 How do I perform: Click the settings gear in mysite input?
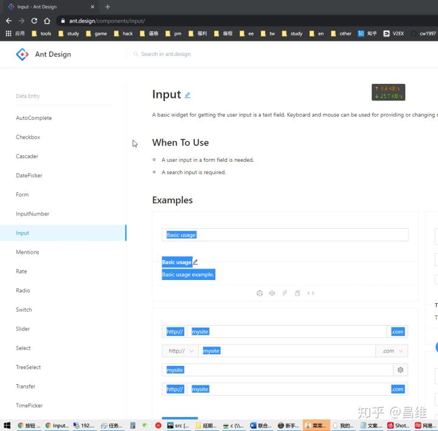click(x=400, y=370)
